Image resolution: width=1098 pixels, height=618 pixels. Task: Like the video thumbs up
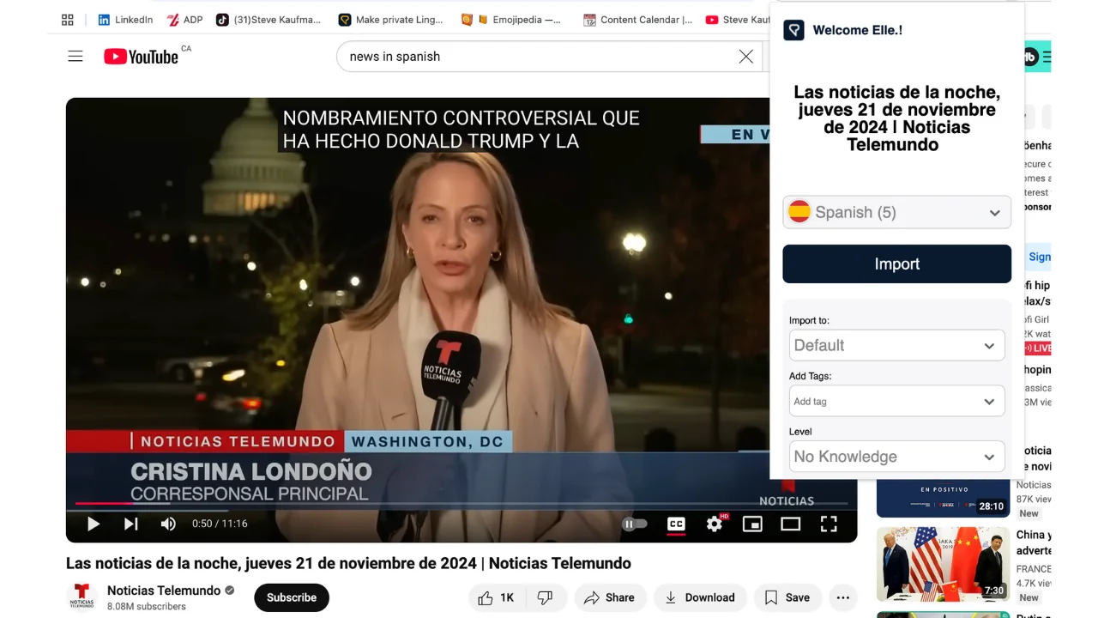click(496, 597)
